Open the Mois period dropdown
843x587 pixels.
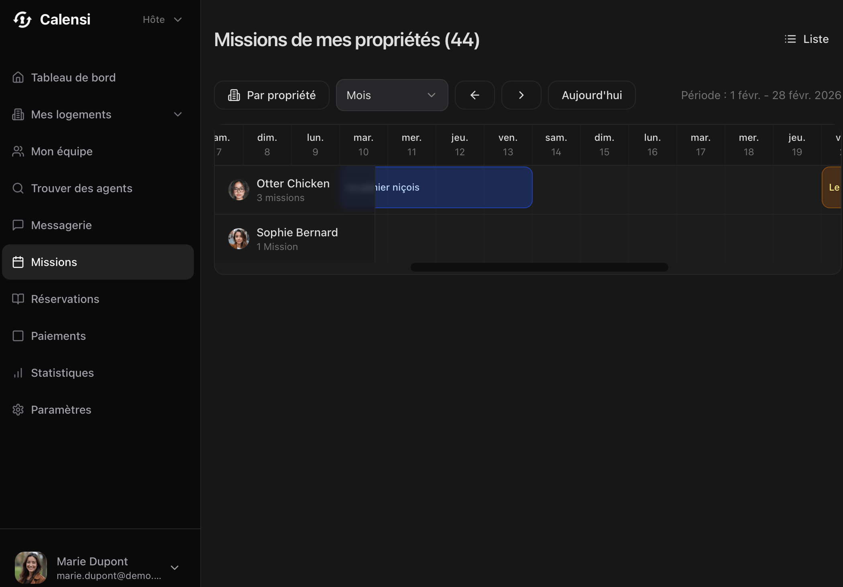click(x=392, y=95)
